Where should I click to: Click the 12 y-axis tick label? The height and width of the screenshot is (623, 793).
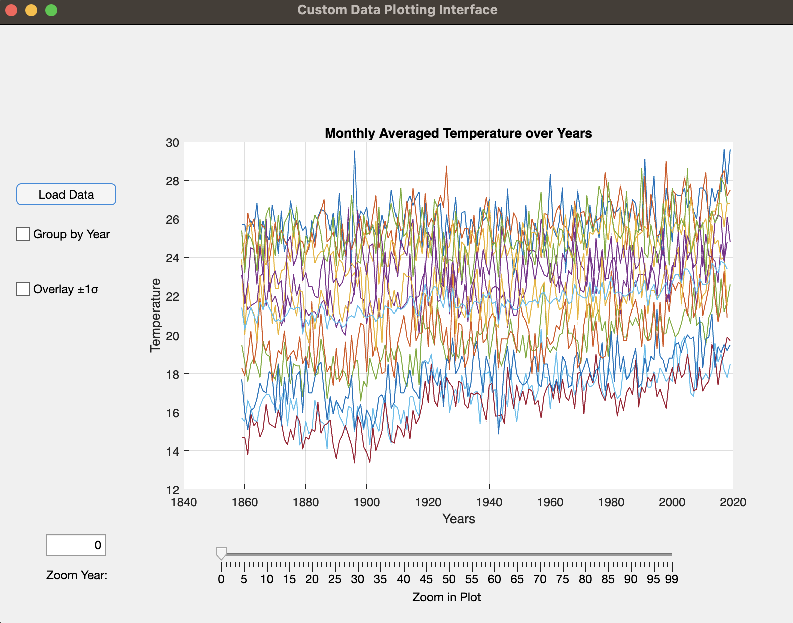pyautogui.click(x=173, y=490)
